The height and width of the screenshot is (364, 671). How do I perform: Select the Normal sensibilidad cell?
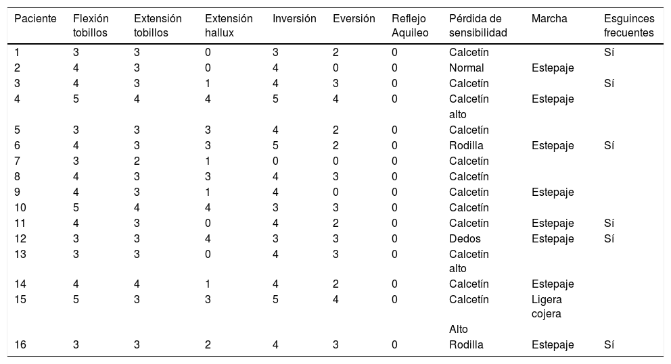pyautogui.click(x=467, y=68)
